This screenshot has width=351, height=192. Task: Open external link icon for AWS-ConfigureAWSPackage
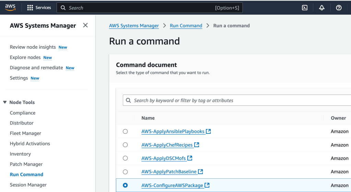coord(207,185)
